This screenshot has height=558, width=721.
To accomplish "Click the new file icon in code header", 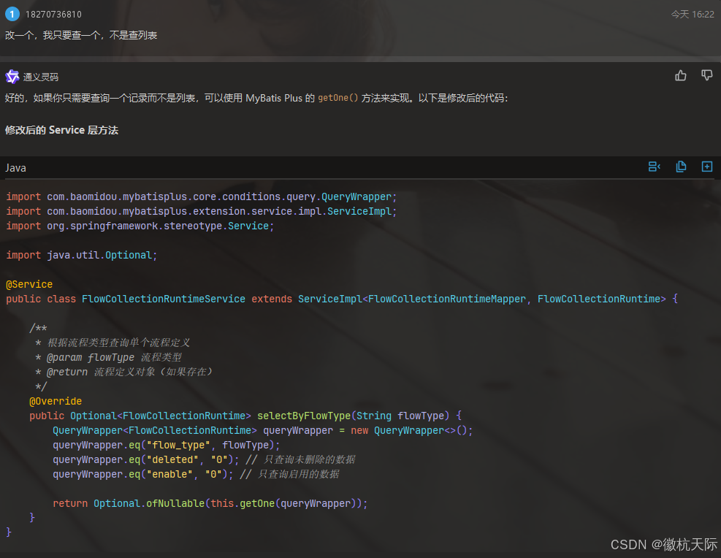I will (x=706, y=167).
